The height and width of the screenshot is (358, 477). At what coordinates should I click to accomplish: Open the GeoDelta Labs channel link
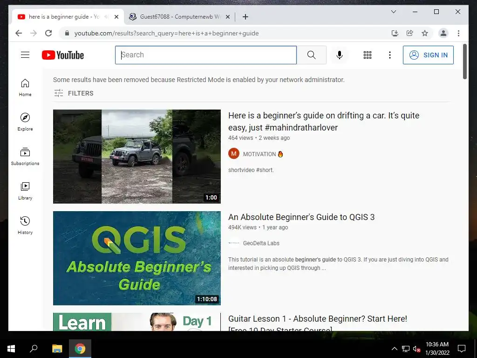tap(261, 243)
